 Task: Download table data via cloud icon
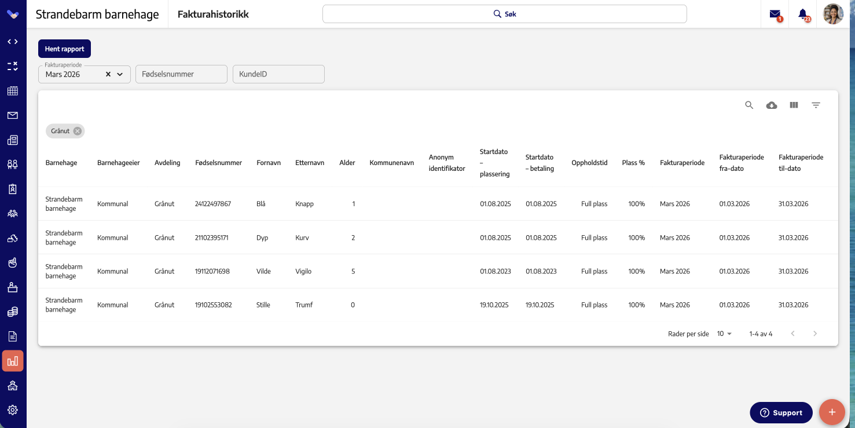coord(772,105)
